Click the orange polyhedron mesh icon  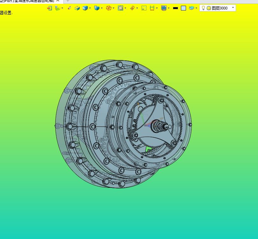coord(109,8)
